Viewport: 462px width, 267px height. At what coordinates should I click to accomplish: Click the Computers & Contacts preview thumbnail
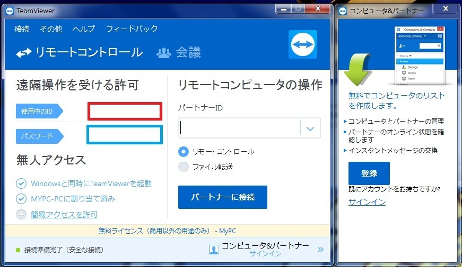point(420,56)
